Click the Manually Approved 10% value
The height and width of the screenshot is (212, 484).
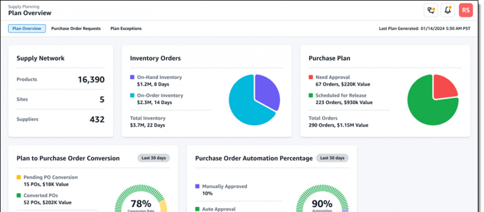[x=207, y=193]
